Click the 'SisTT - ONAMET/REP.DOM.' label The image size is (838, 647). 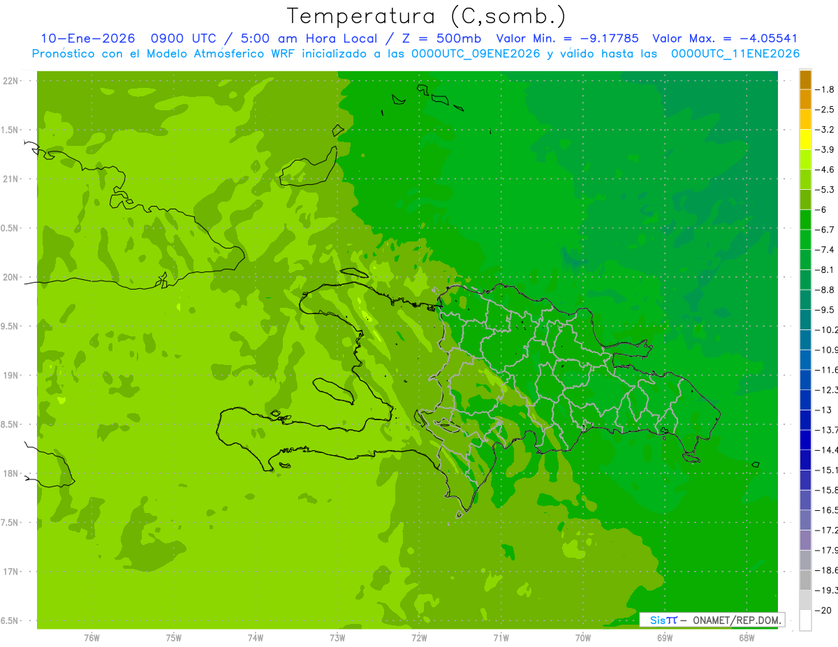click(712, 620)
